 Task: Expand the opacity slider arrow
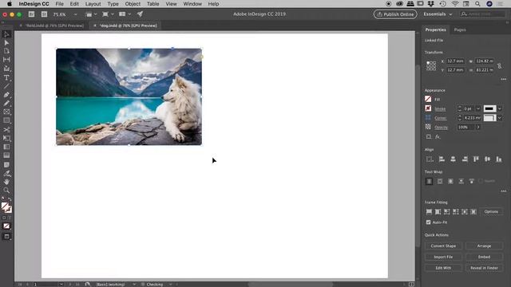click(478, 128)
